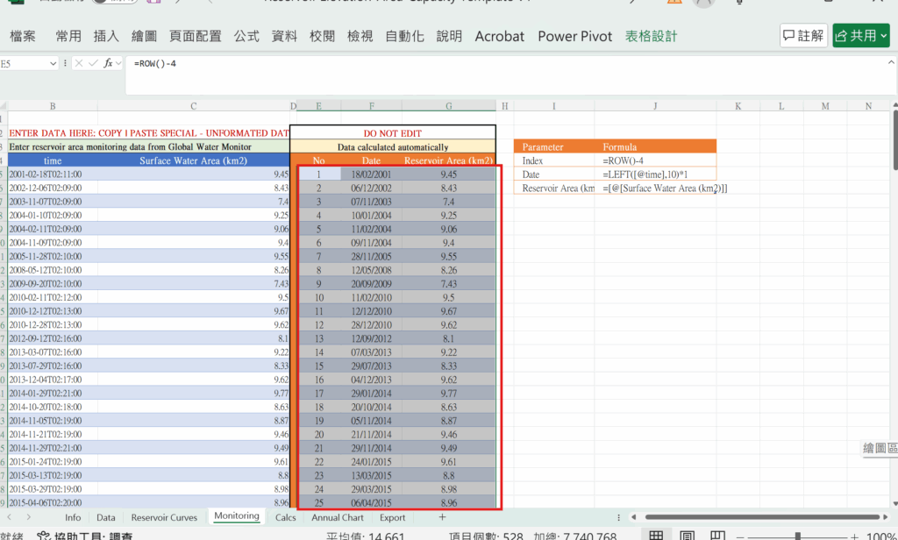
Task: Open the Export sheet tab
Action: [392, 517]
